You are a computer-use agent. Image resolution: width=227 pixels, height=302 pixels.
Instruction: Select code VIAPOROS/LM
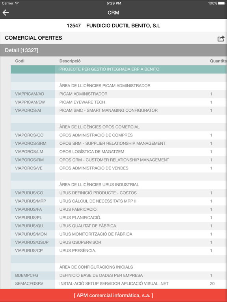click(x=29, y=152)
